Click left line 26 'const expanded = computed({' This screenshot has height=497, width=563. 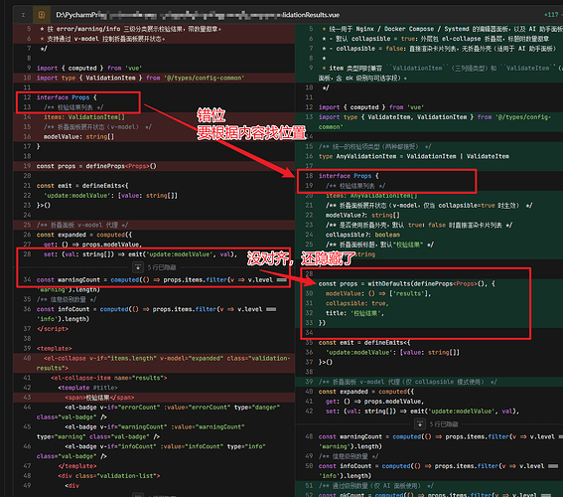(x=84, y=235)
